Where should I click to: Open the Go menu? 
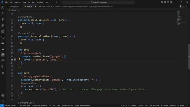point(29,2)
